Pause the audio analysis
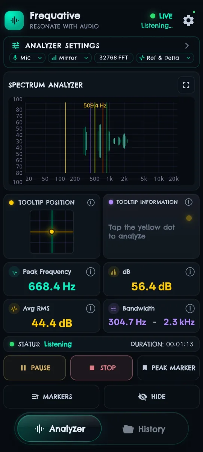Viewport: 203px width, 452px height. tap(35, 368)
